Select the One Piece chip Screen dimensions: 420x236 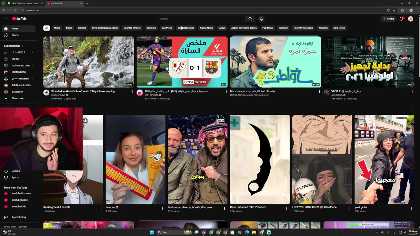(x=167, y=28)
